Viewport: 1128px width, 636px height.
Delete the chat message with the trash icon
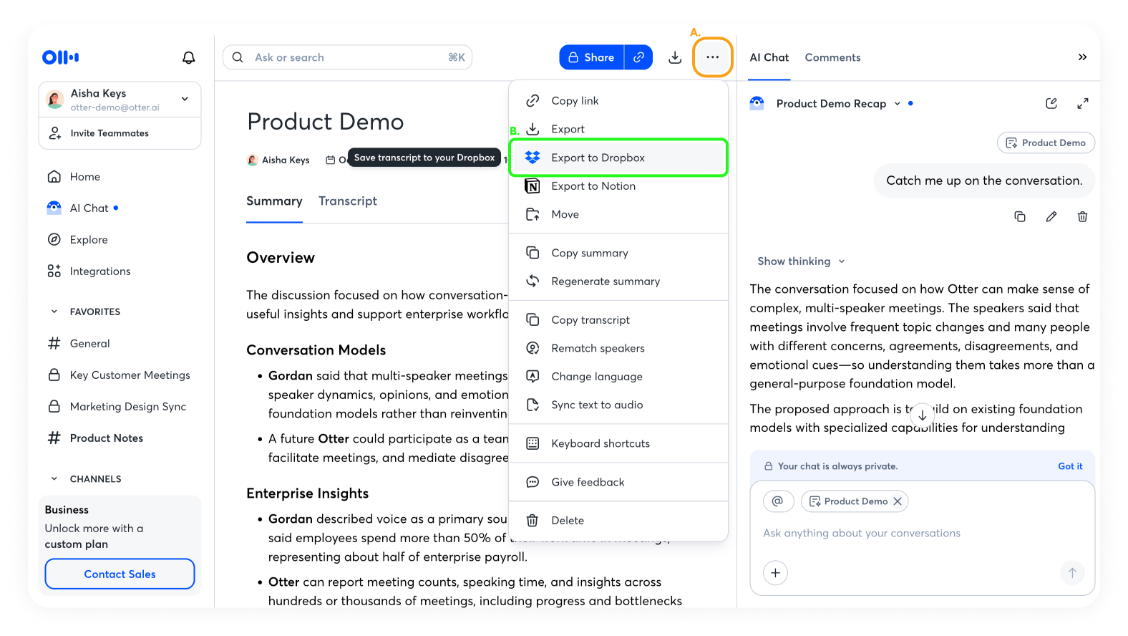(x=1083, y=216)
